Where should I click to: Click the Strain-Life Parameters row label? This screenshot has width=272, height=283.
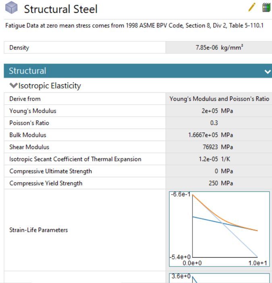(39, 230)
